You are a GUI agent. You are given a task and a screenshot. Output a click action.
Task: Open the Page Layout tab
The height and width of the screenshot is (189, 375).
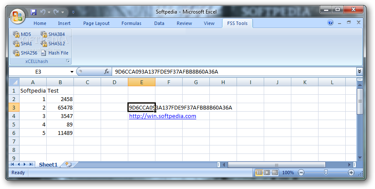click(96, 23)
